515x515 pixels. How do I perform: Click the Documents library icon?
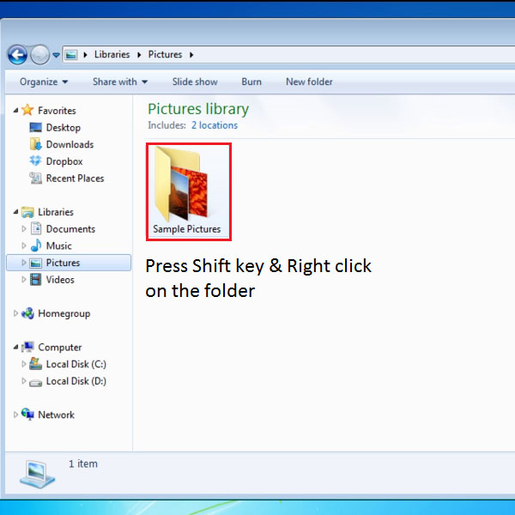36,228
